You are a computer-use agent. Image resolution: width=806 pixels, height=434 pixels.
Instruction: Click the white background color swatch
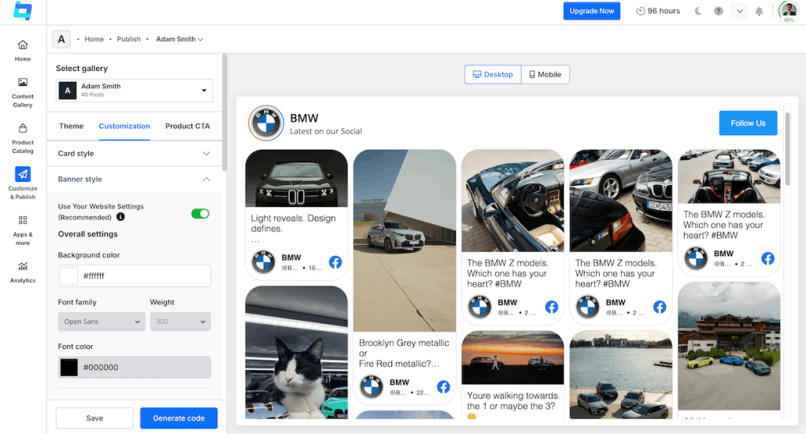click(x=69, y=276)
